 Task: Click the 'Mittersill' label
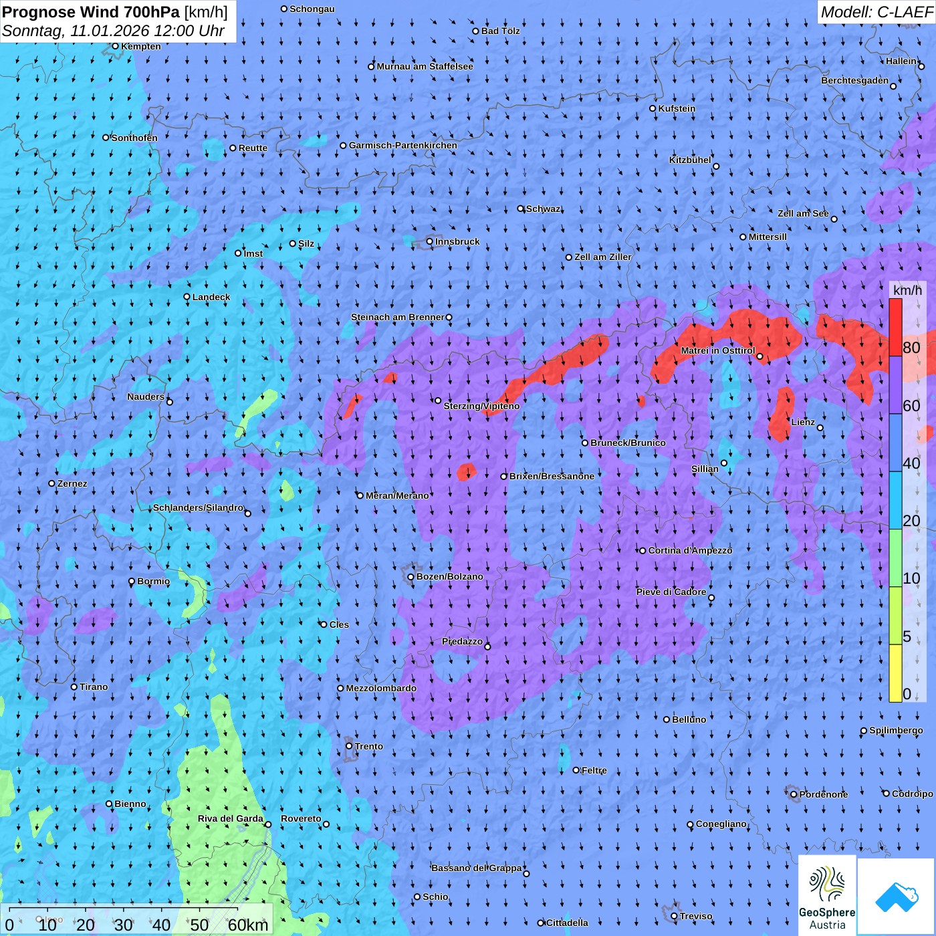click(768, 237)
